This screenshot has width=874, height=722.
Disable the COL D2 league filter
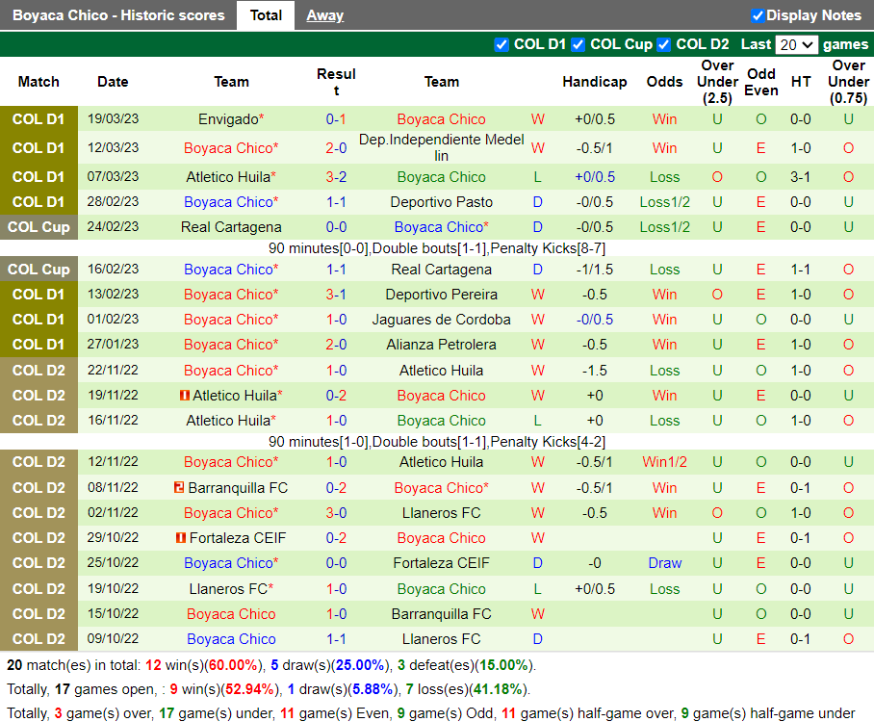pyautogui.click(x=664, y=44)
